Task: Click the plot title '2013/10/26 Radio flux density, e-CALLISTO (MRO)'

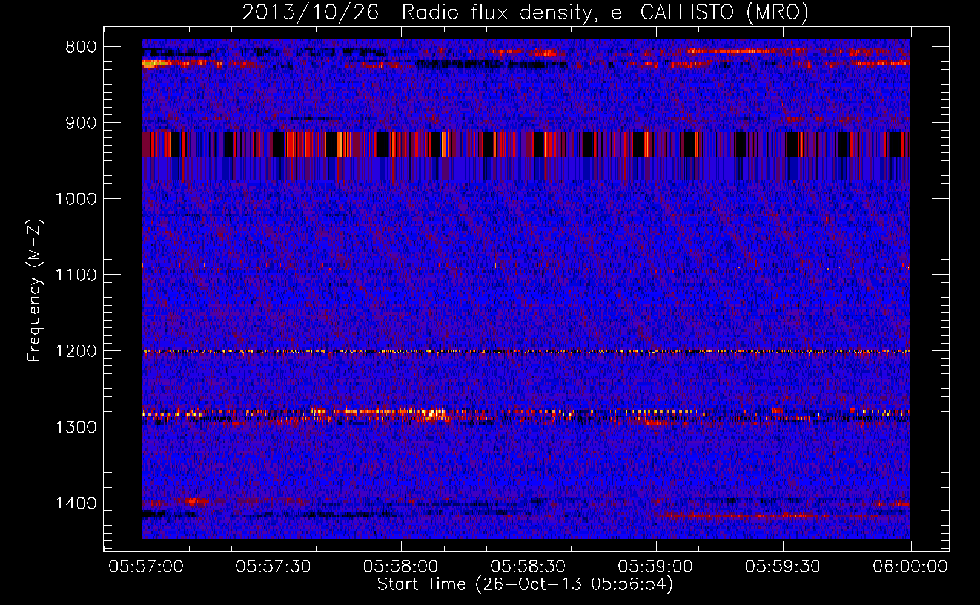Action: 525,12
